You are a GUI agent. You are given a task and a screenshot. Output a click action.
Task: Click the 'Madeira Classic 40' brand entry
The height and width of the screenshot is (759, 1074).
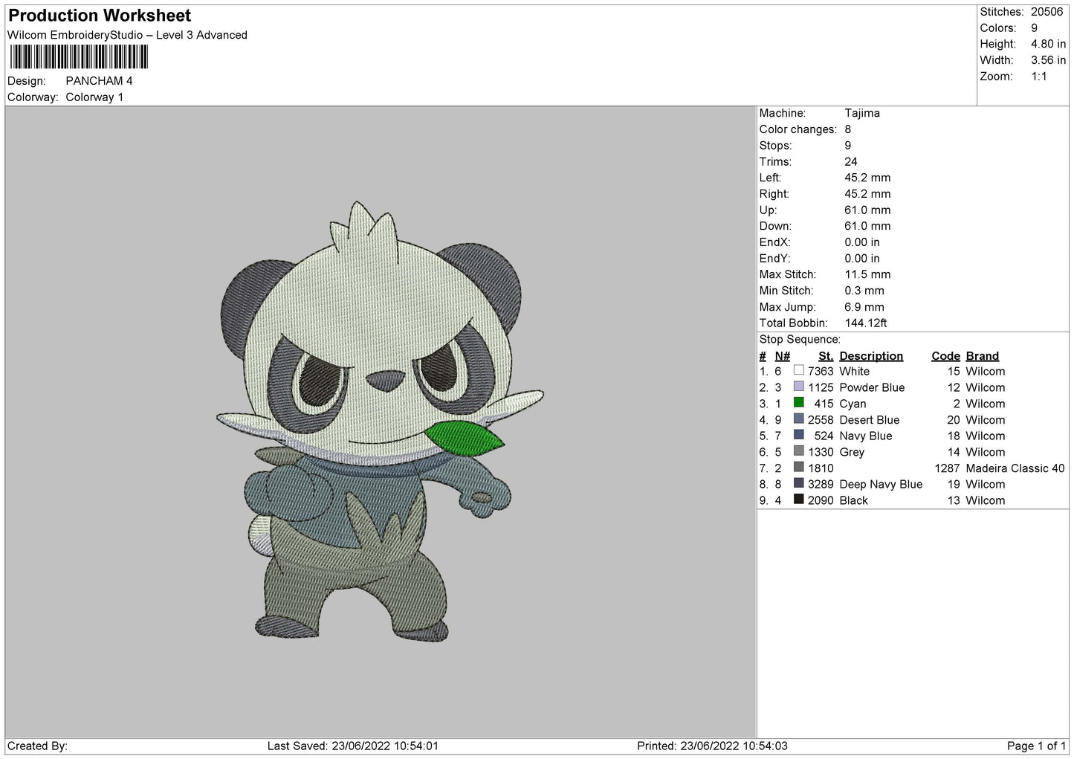point(1015,468)
